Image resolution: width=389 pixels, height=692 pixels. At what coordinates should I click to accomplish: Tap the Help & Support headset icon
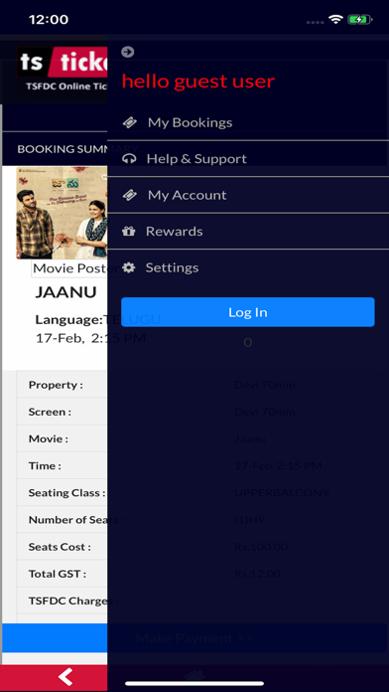(x=129, y=159)
